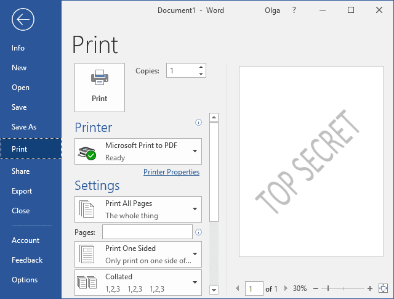394x299 pixels.
Task: Click the info icon next to Pages field
Action: coord(198,232)
